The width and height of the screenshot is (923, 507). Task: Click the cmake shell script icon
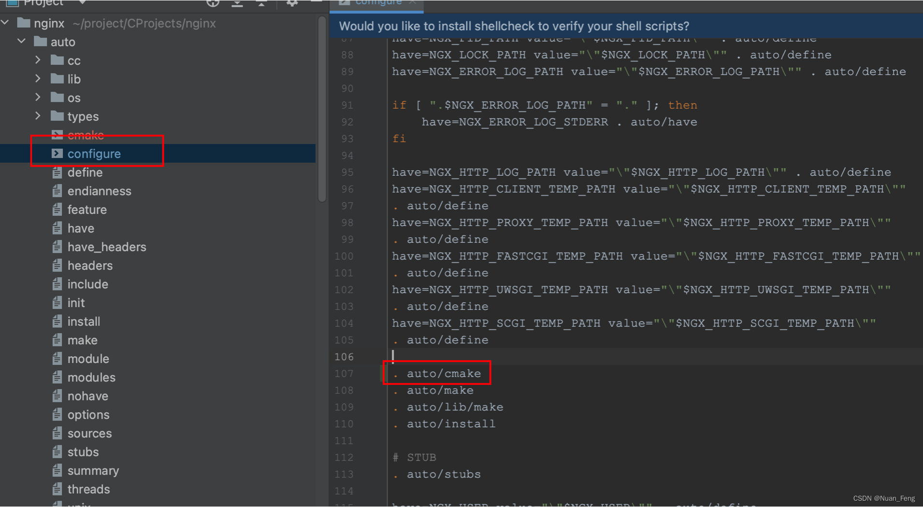point(57,134)
